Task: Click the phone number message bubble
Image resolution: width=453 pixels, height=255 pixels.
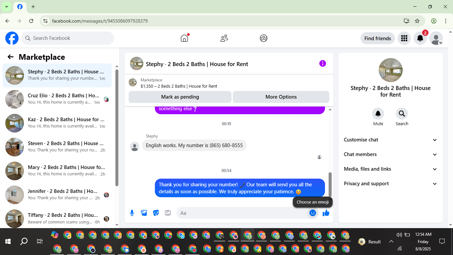Action: [x=194, y=145]
